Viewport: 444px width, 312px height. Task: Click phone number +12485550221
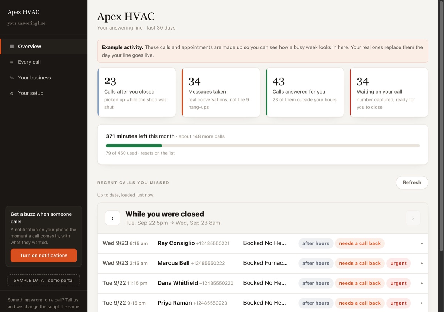point(213,244)
